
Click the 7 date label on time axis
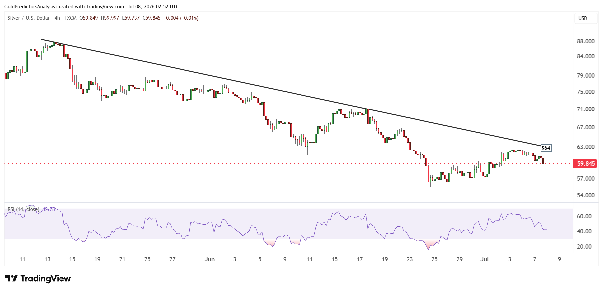pyautogui.click(x=535, y=259)
